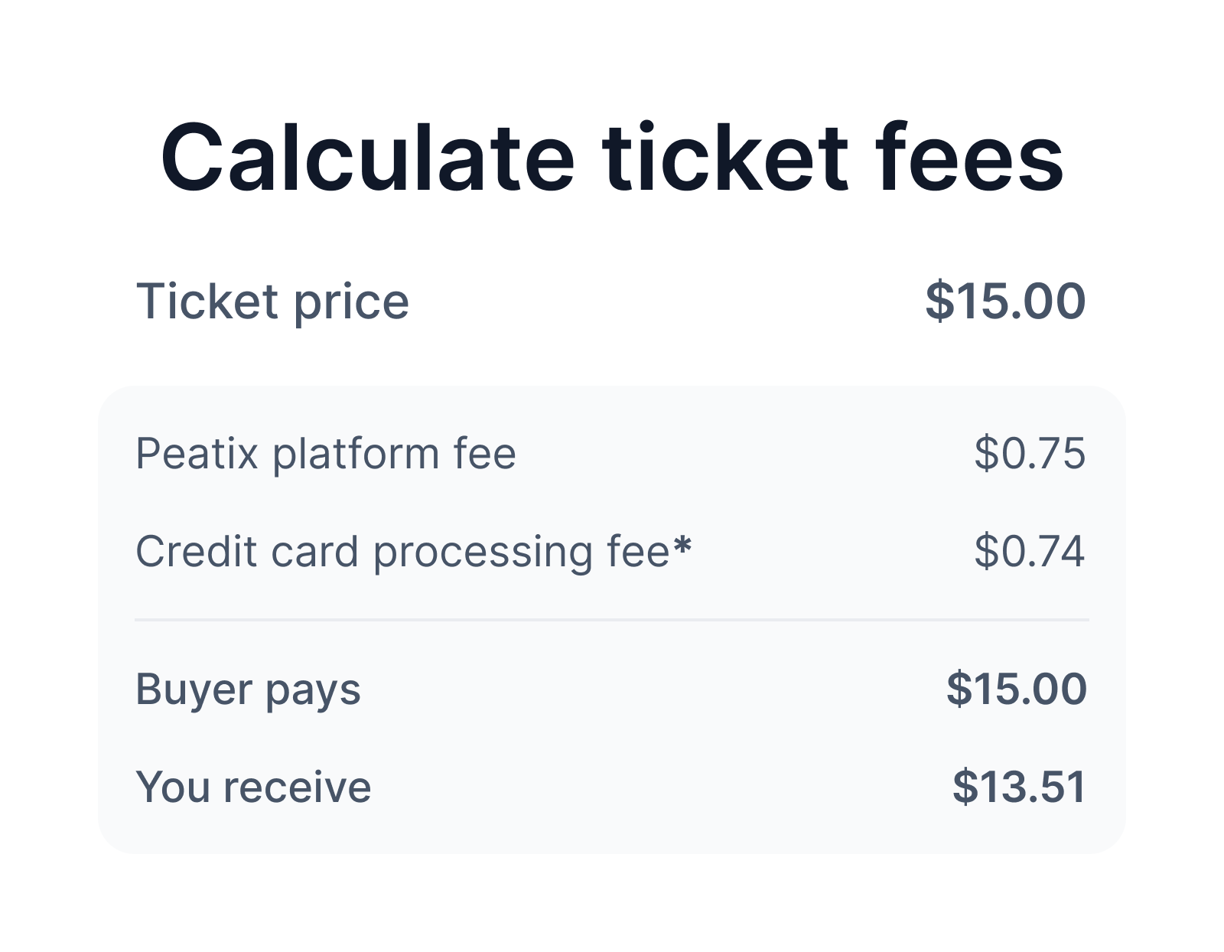Click the You receive label
Viewport: 1224px width, 952px height.
pos(253,787)
